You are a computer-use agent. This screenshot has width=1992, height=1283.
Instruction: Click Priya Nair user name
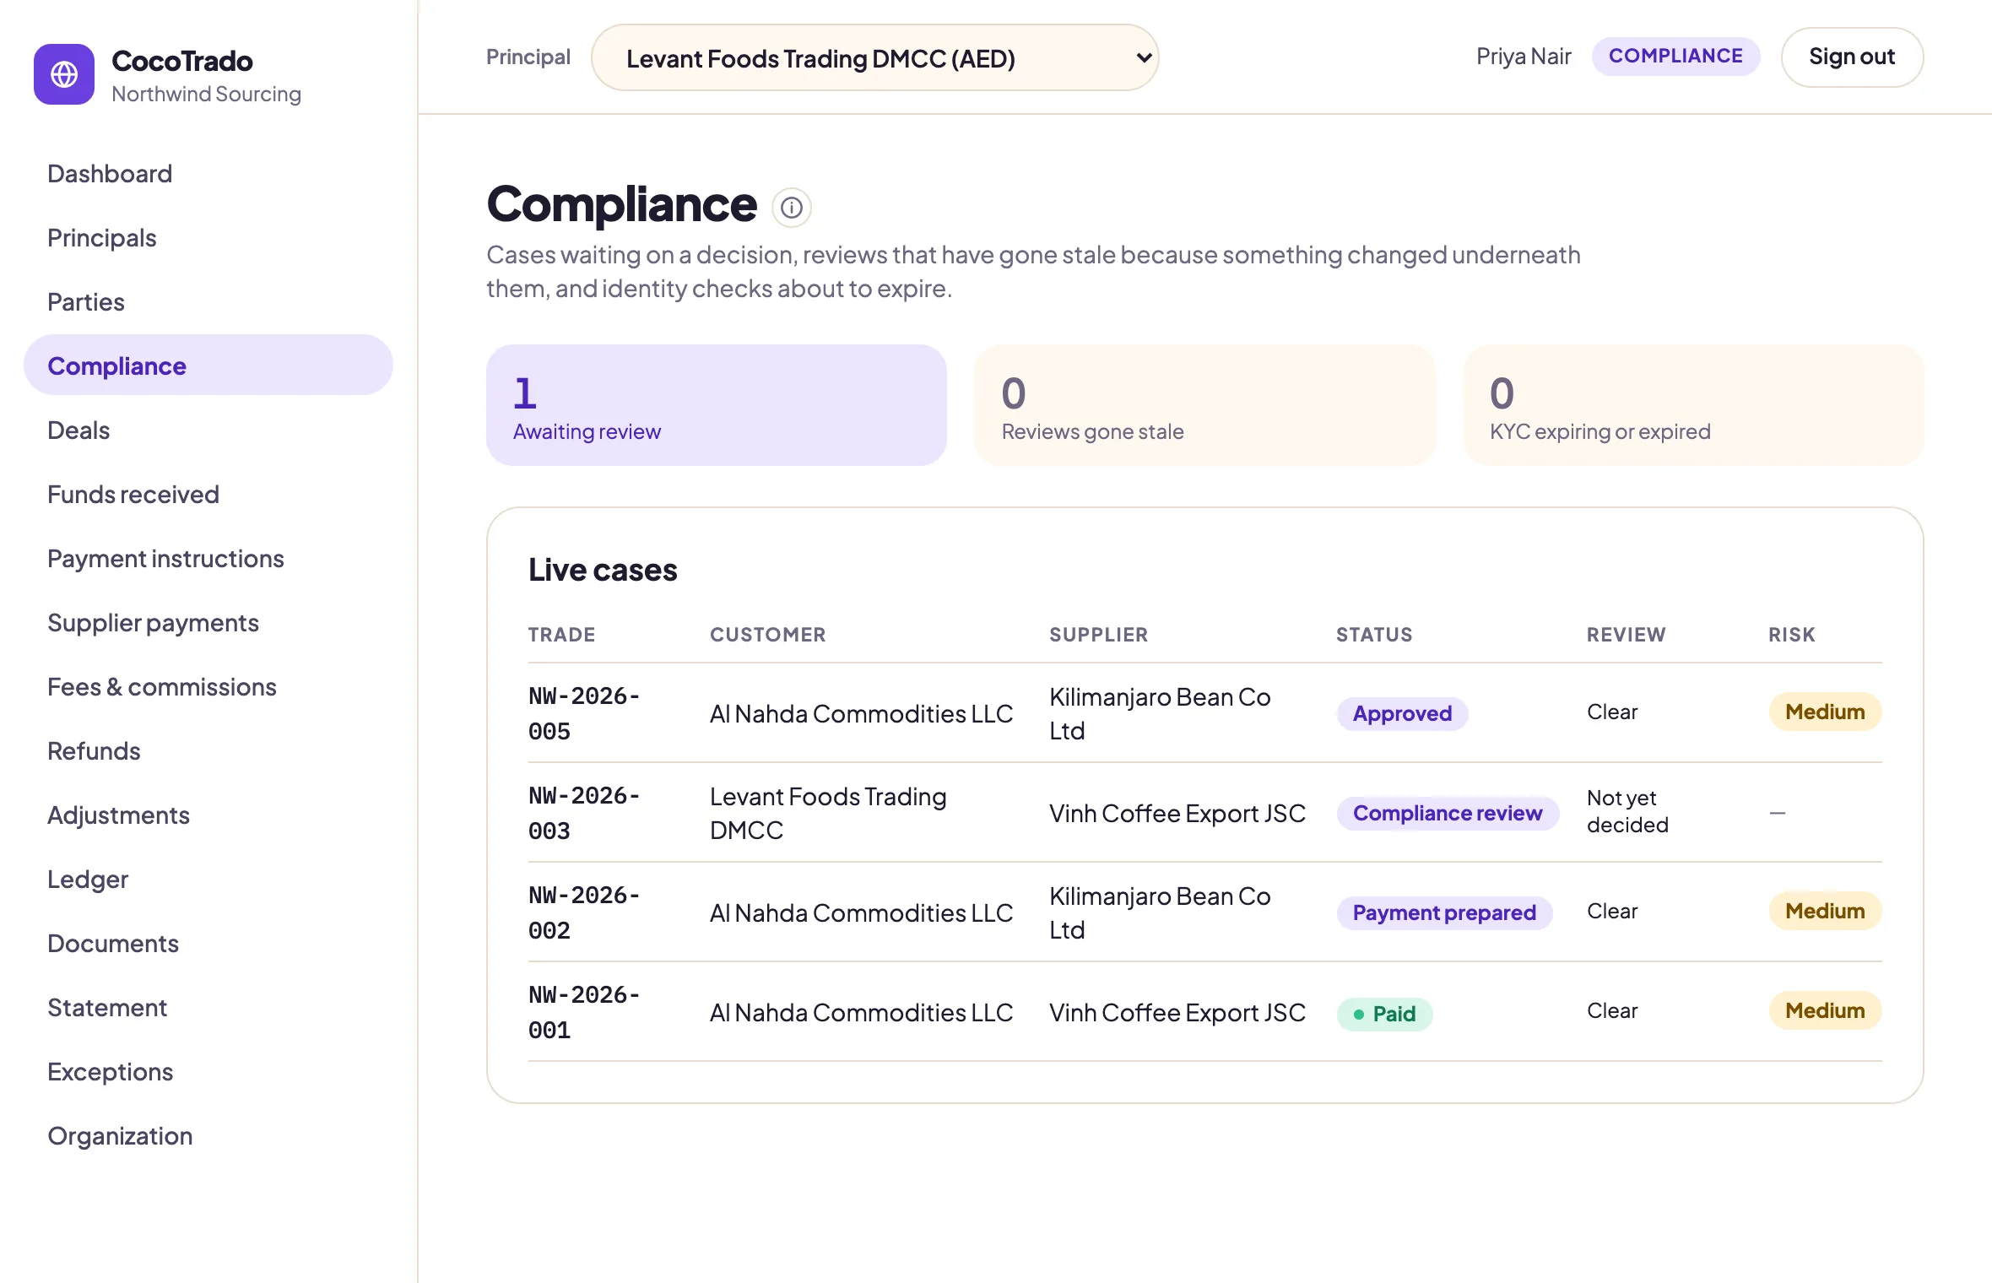coord(1524,56)
